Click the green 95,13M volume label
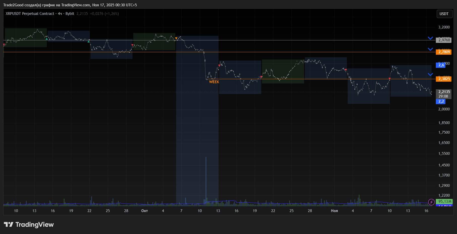This screenshot has width=457, height=234. pyautogui.click(x=444, y=201)
